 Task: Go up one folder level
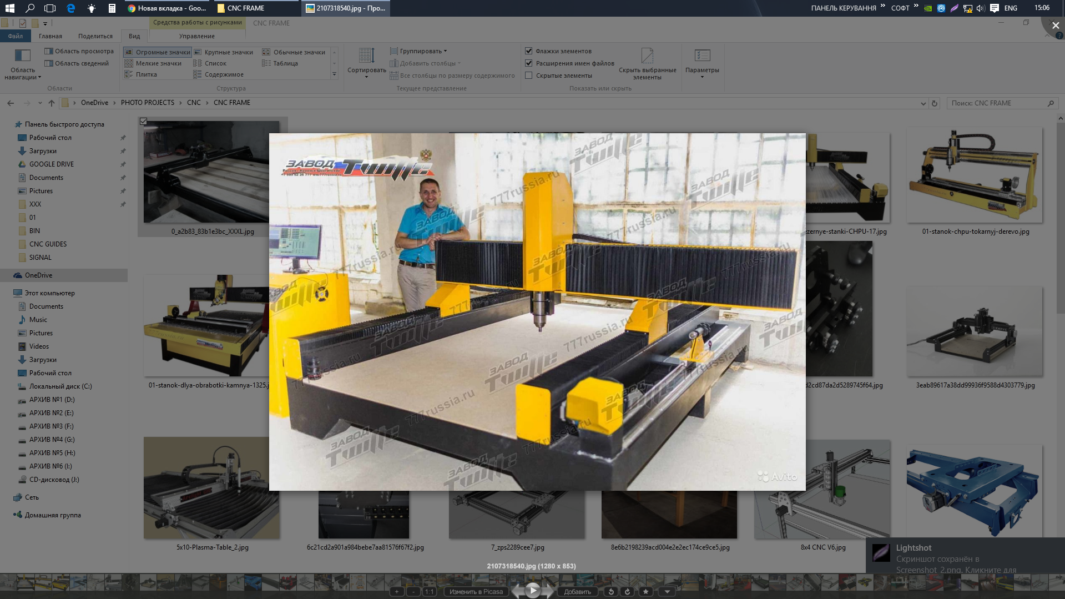(x=52, y=103)
